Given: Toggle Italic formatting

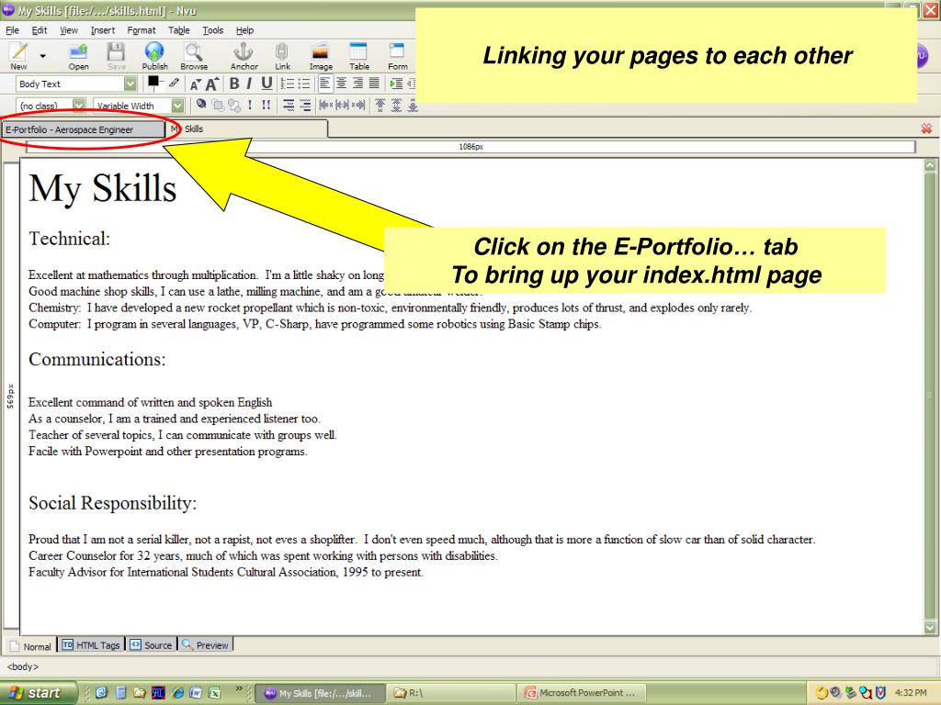Looking at the screenshot, I should click(x=250, y=84).
